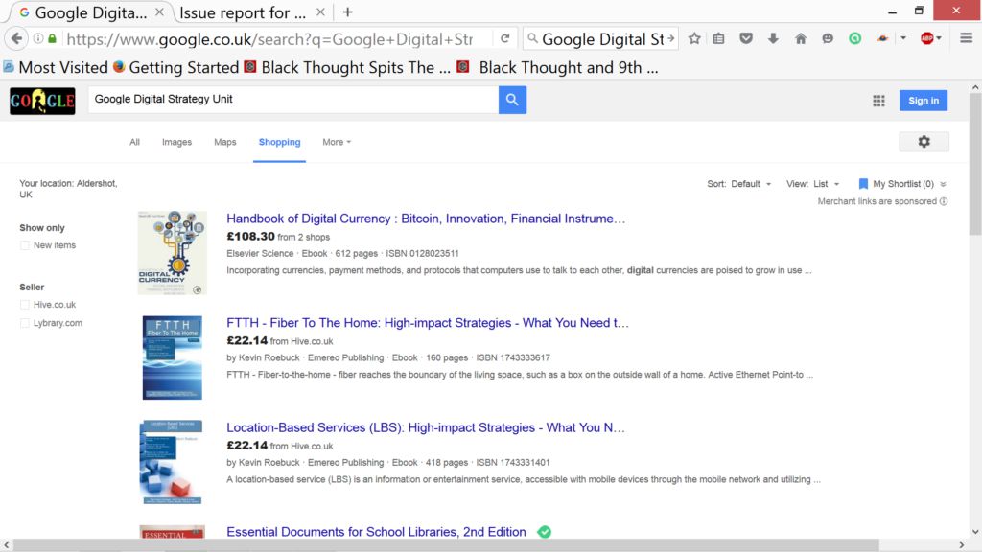Open Black Thought and 9th bookmark
Image resolution: width=982 pixels, height=552 pixels.
pos(558,68)
